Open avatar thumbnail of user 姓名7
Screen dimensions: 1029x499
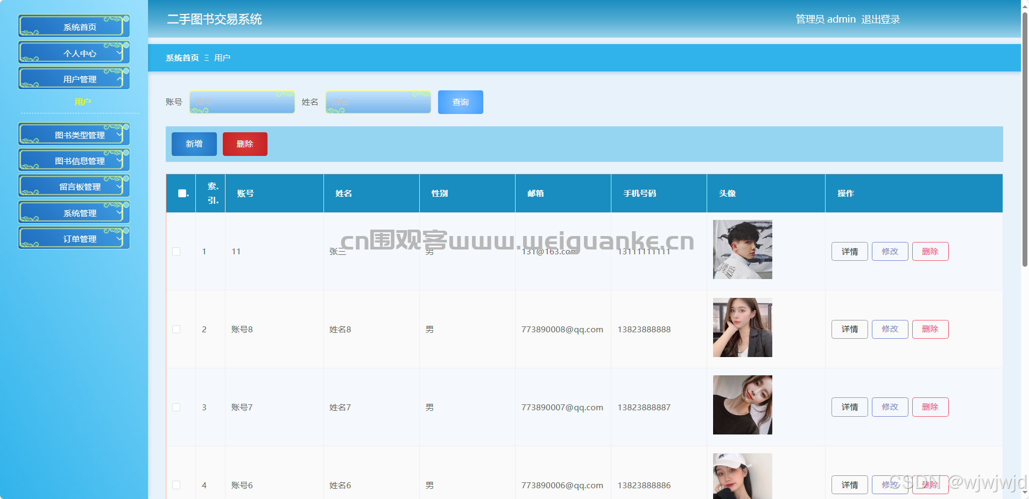click(743, 405)
